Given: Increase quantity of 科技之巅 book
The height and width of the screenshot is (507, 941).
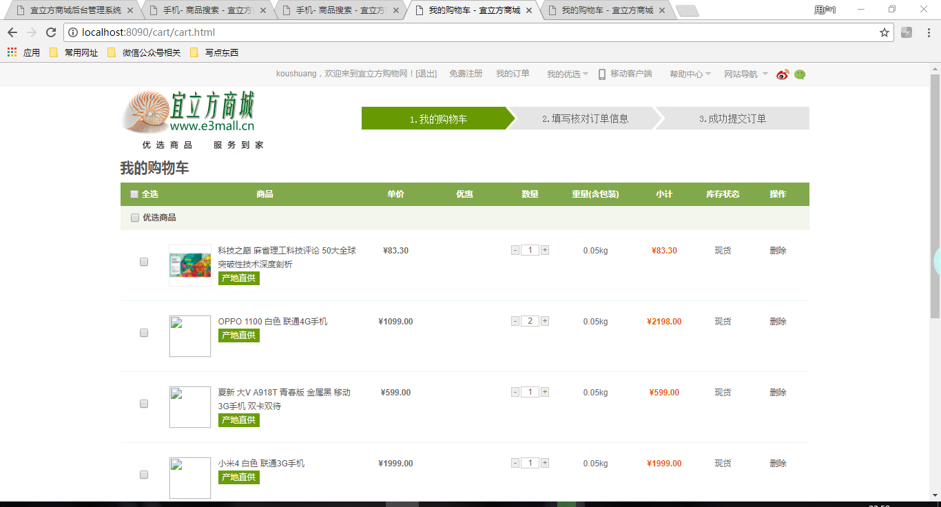Looking at the screenshot, I should [545, 250].
